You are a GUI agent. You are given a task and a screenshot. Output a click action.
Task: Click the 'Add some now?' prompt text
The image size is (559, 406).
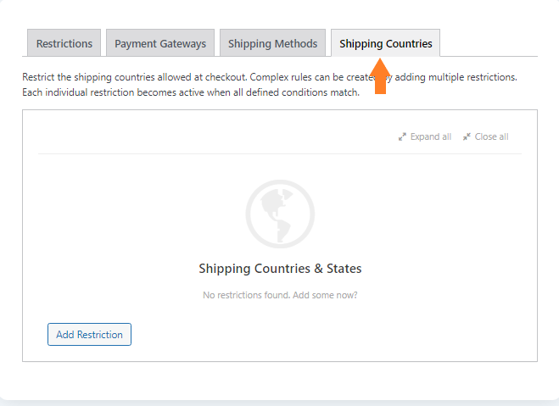click(x=325, y=295)
